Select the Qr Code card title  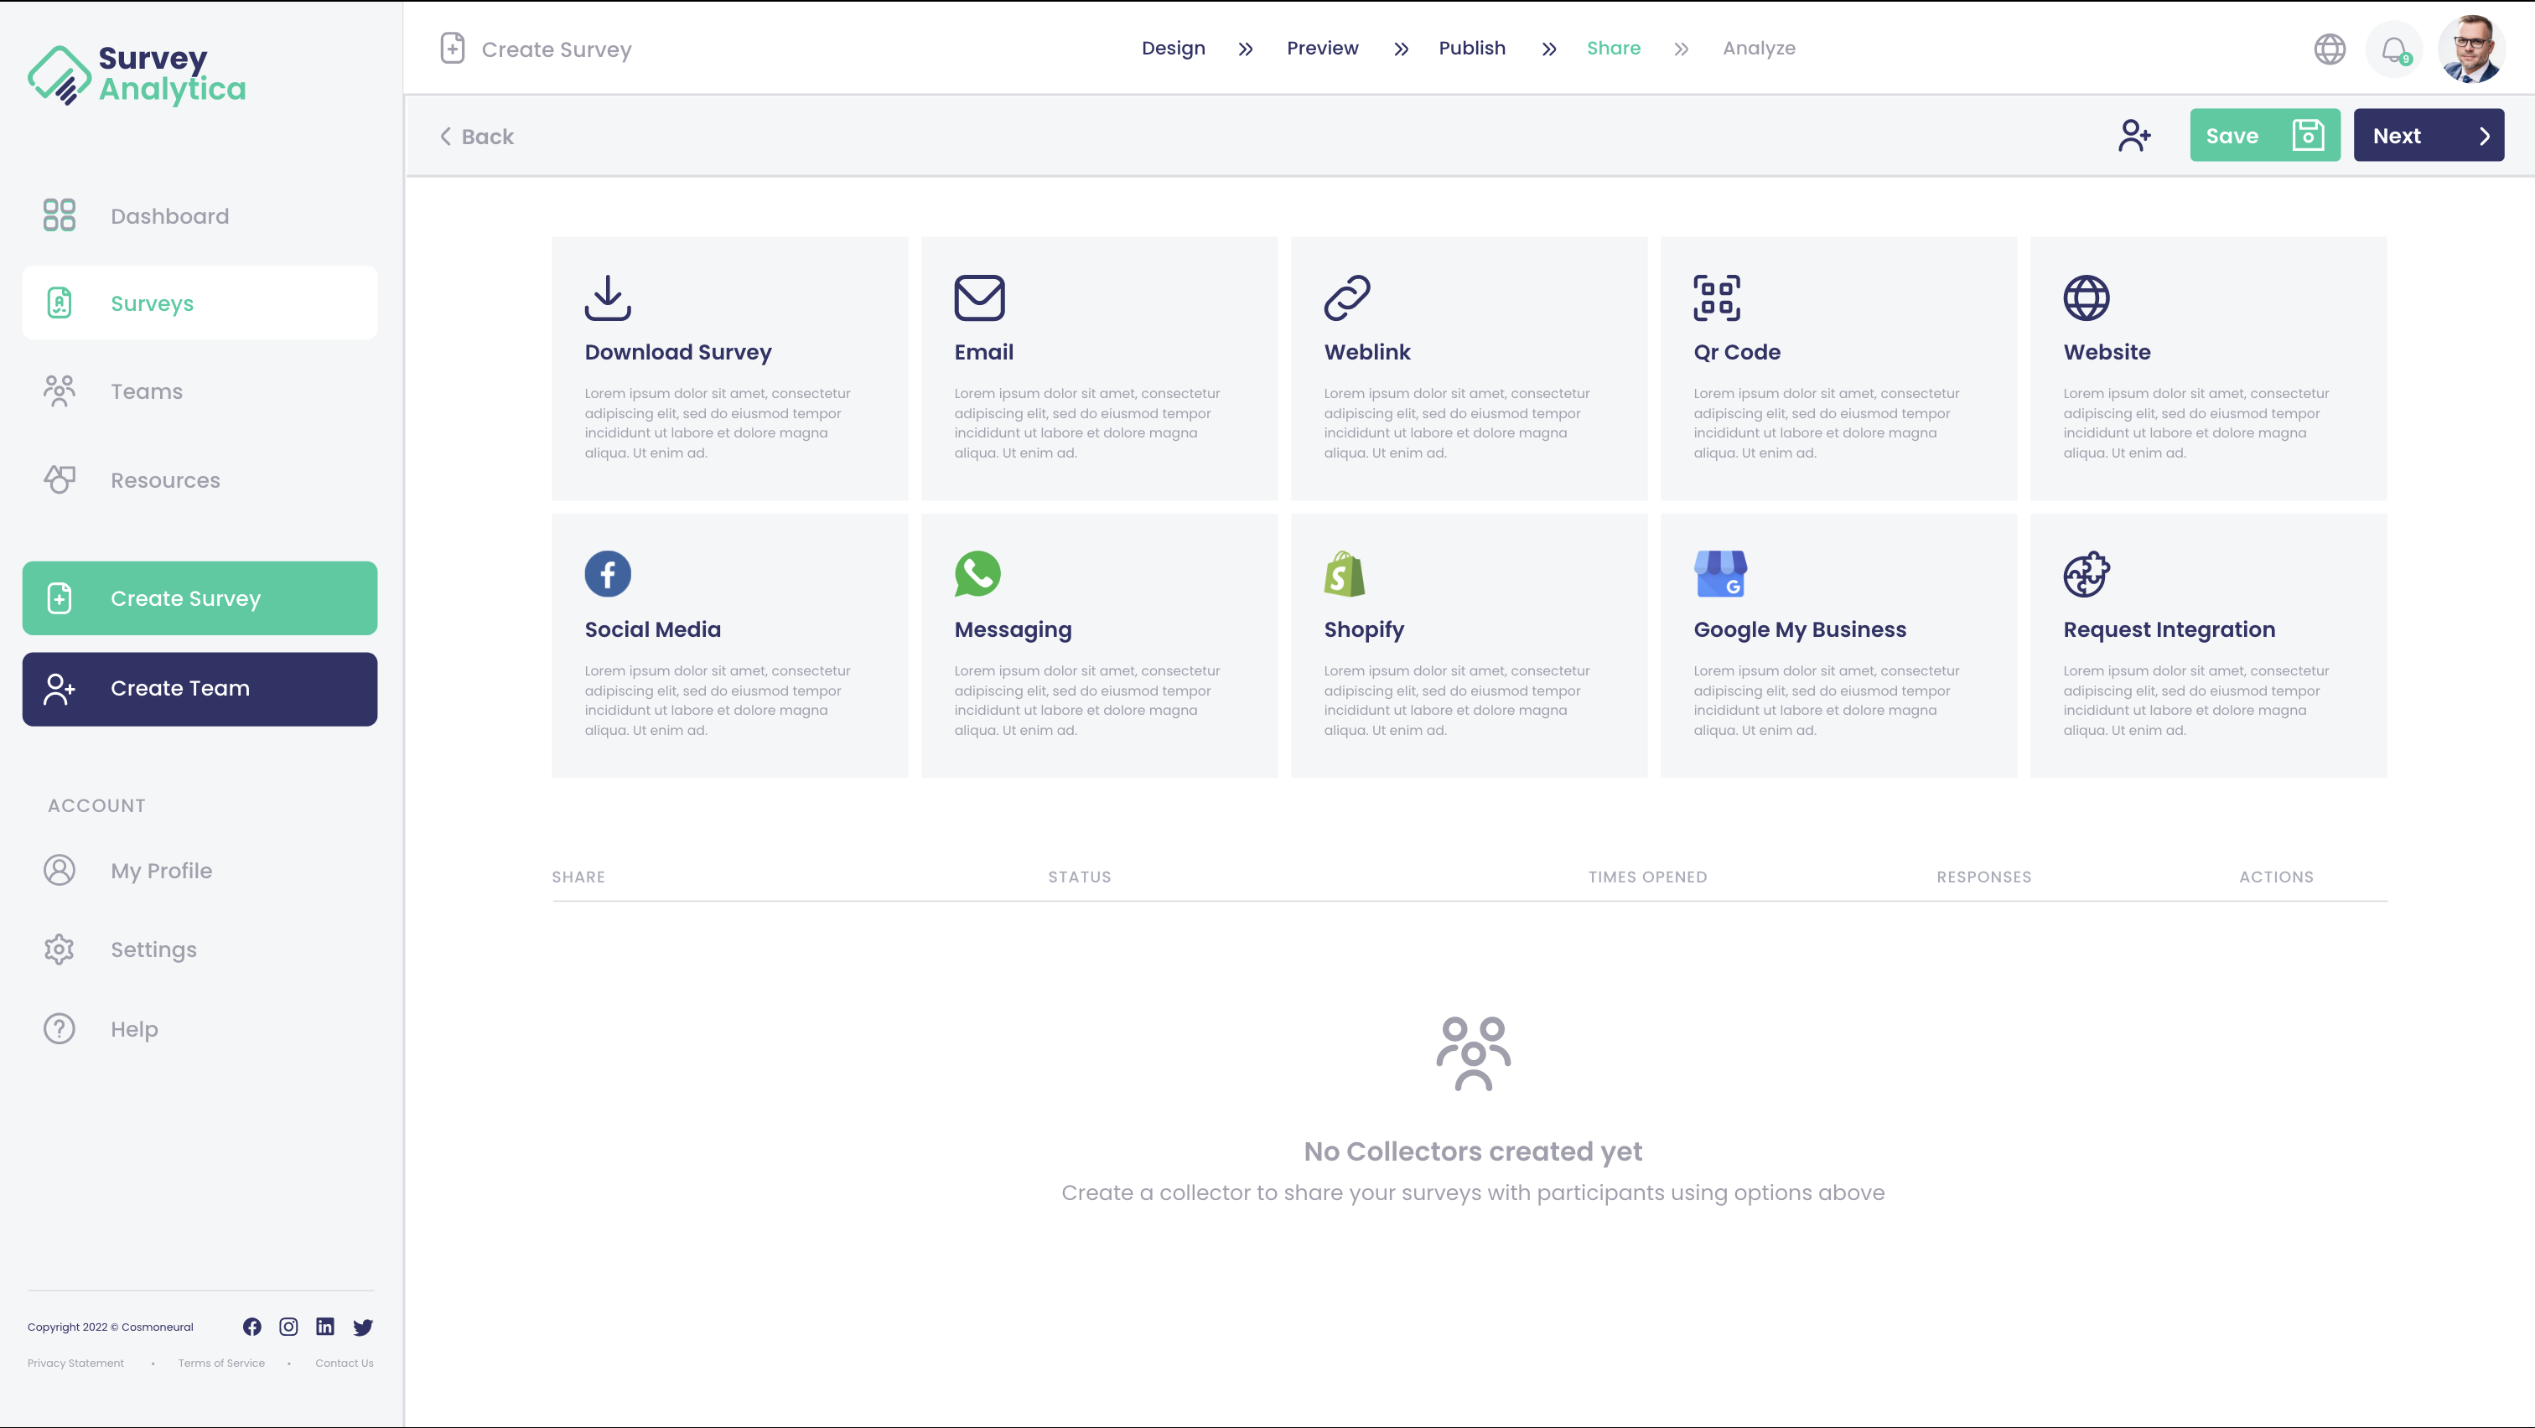1736,352
